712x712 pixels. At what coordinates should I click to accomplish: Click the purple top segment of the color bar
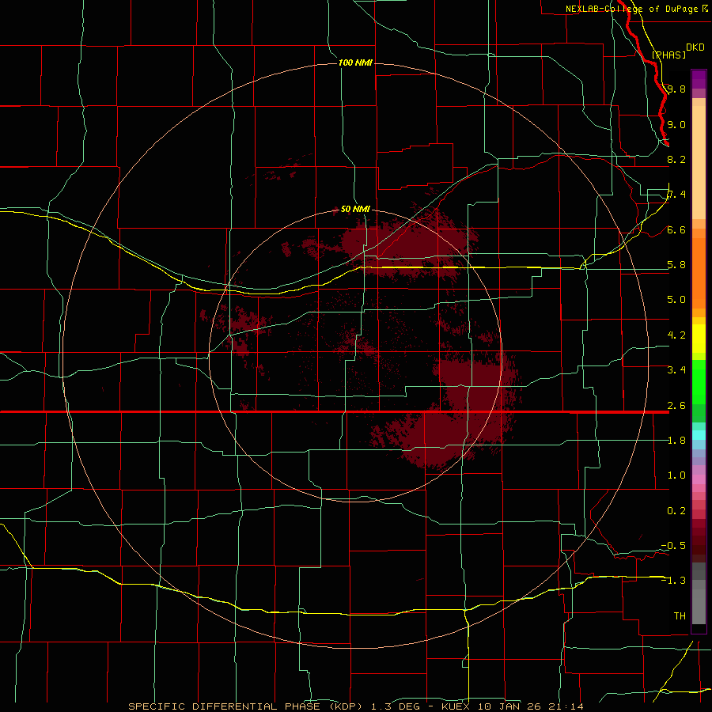[x=699, y=79]
